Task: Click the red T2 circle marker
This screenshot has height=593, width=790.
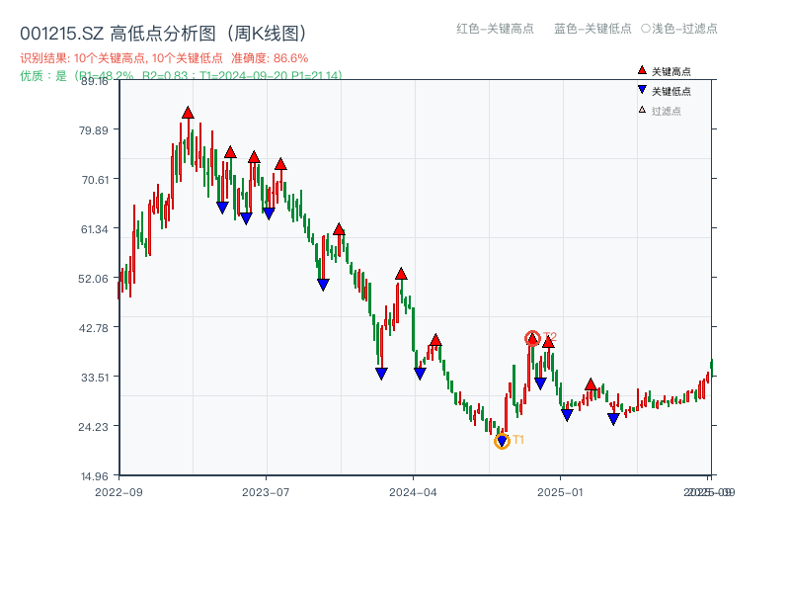Action: pos(530,339)
